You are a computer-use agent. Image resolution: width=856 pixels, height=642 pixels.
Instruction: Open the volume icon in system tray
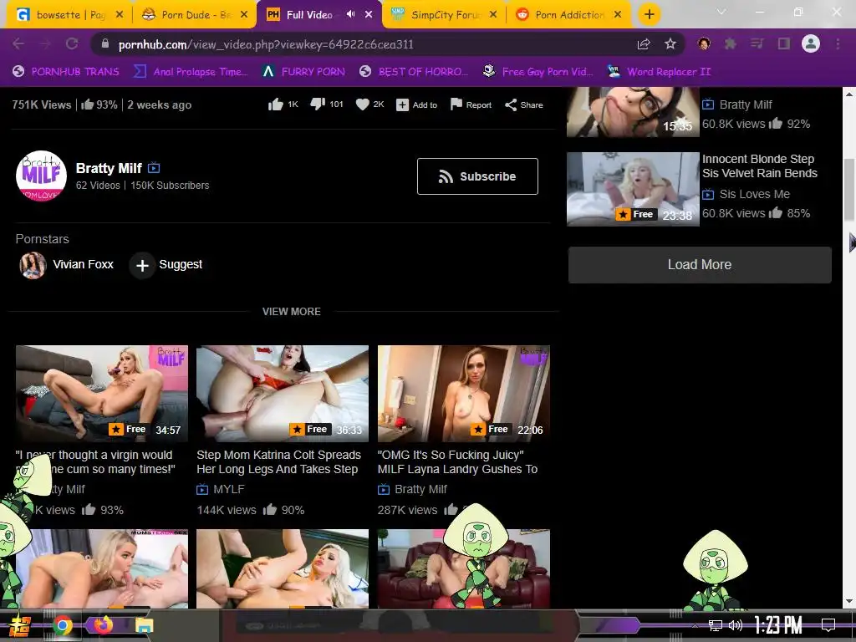[736, 625]
